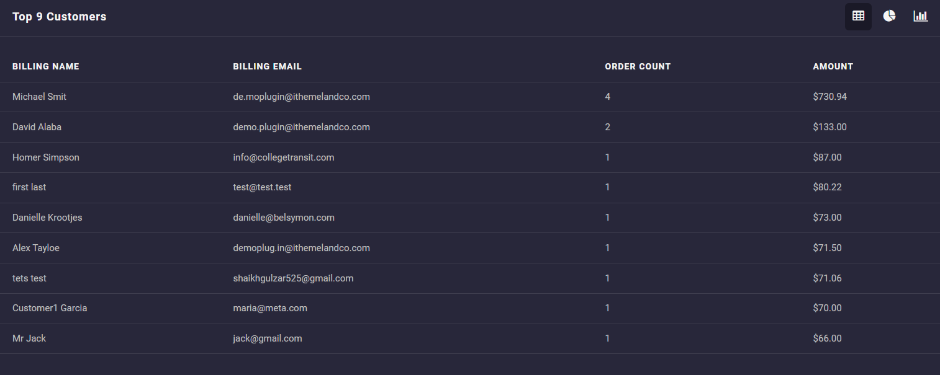Click the Mr Jack customer name
Screen dimensions: 940x375
click(x=29, y=338)
